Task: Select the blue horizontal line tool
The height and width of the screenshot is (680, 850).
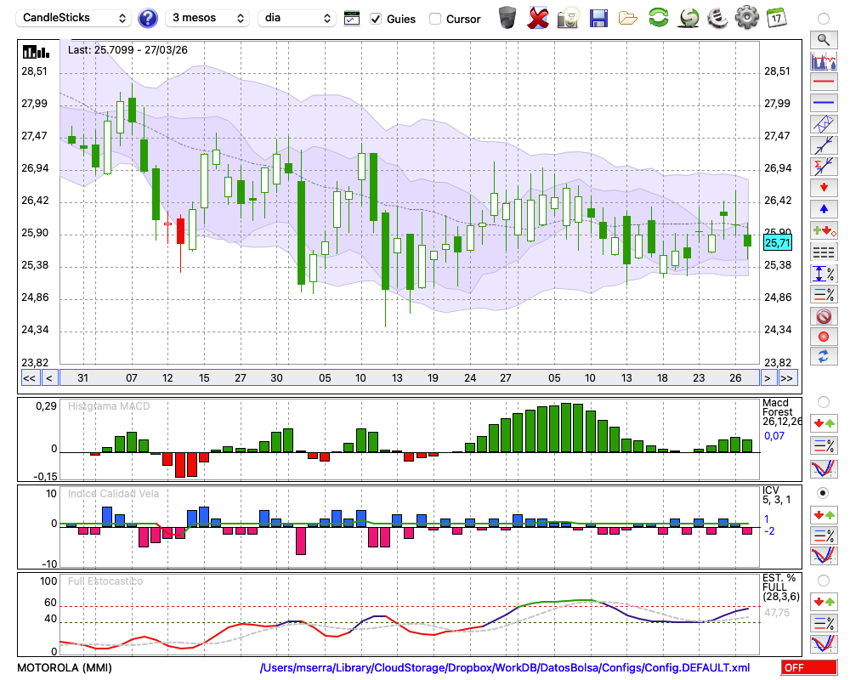Action: click(823, 103)
